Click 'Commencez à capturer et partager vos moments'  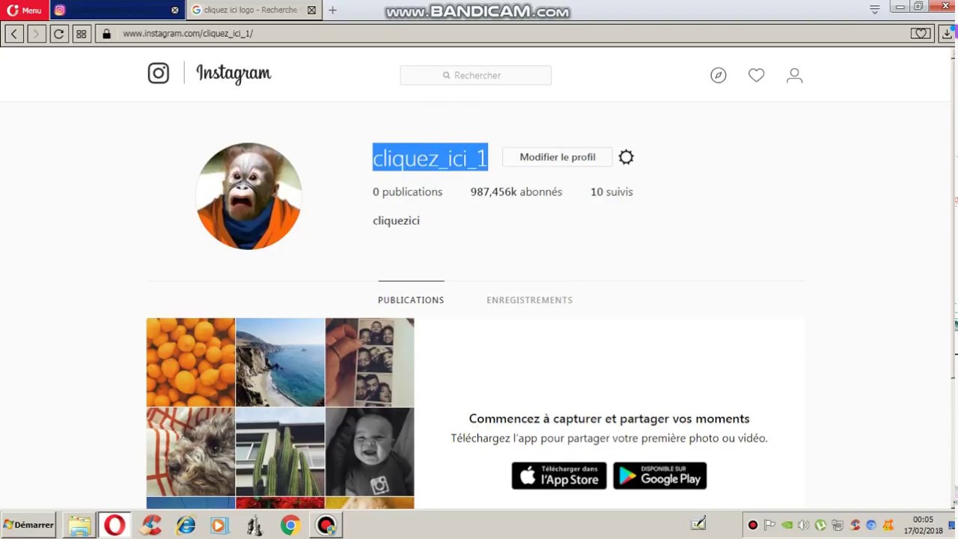pyautogui.click(x=609, y=418)
